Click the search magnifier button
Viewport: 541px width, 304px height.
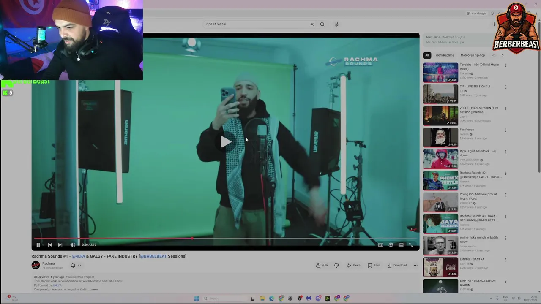click(x=322, y=24)
